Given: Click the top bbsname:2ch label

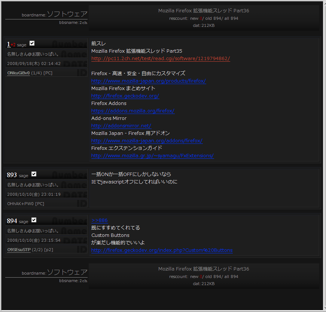Looking at the screenshot, I should (x=73, y=23).
